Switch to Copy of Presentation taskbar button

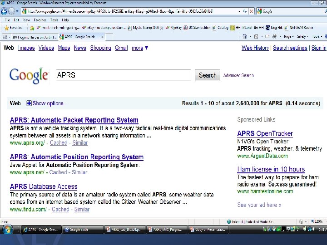tap(208, 230)
